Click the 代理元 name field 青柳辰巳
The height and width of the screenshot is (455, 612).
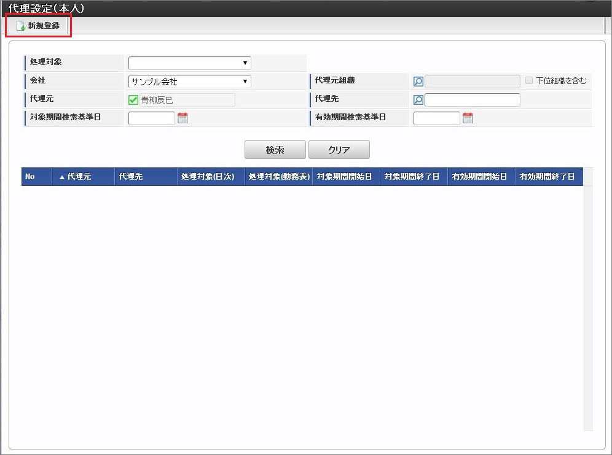point(187,100)
